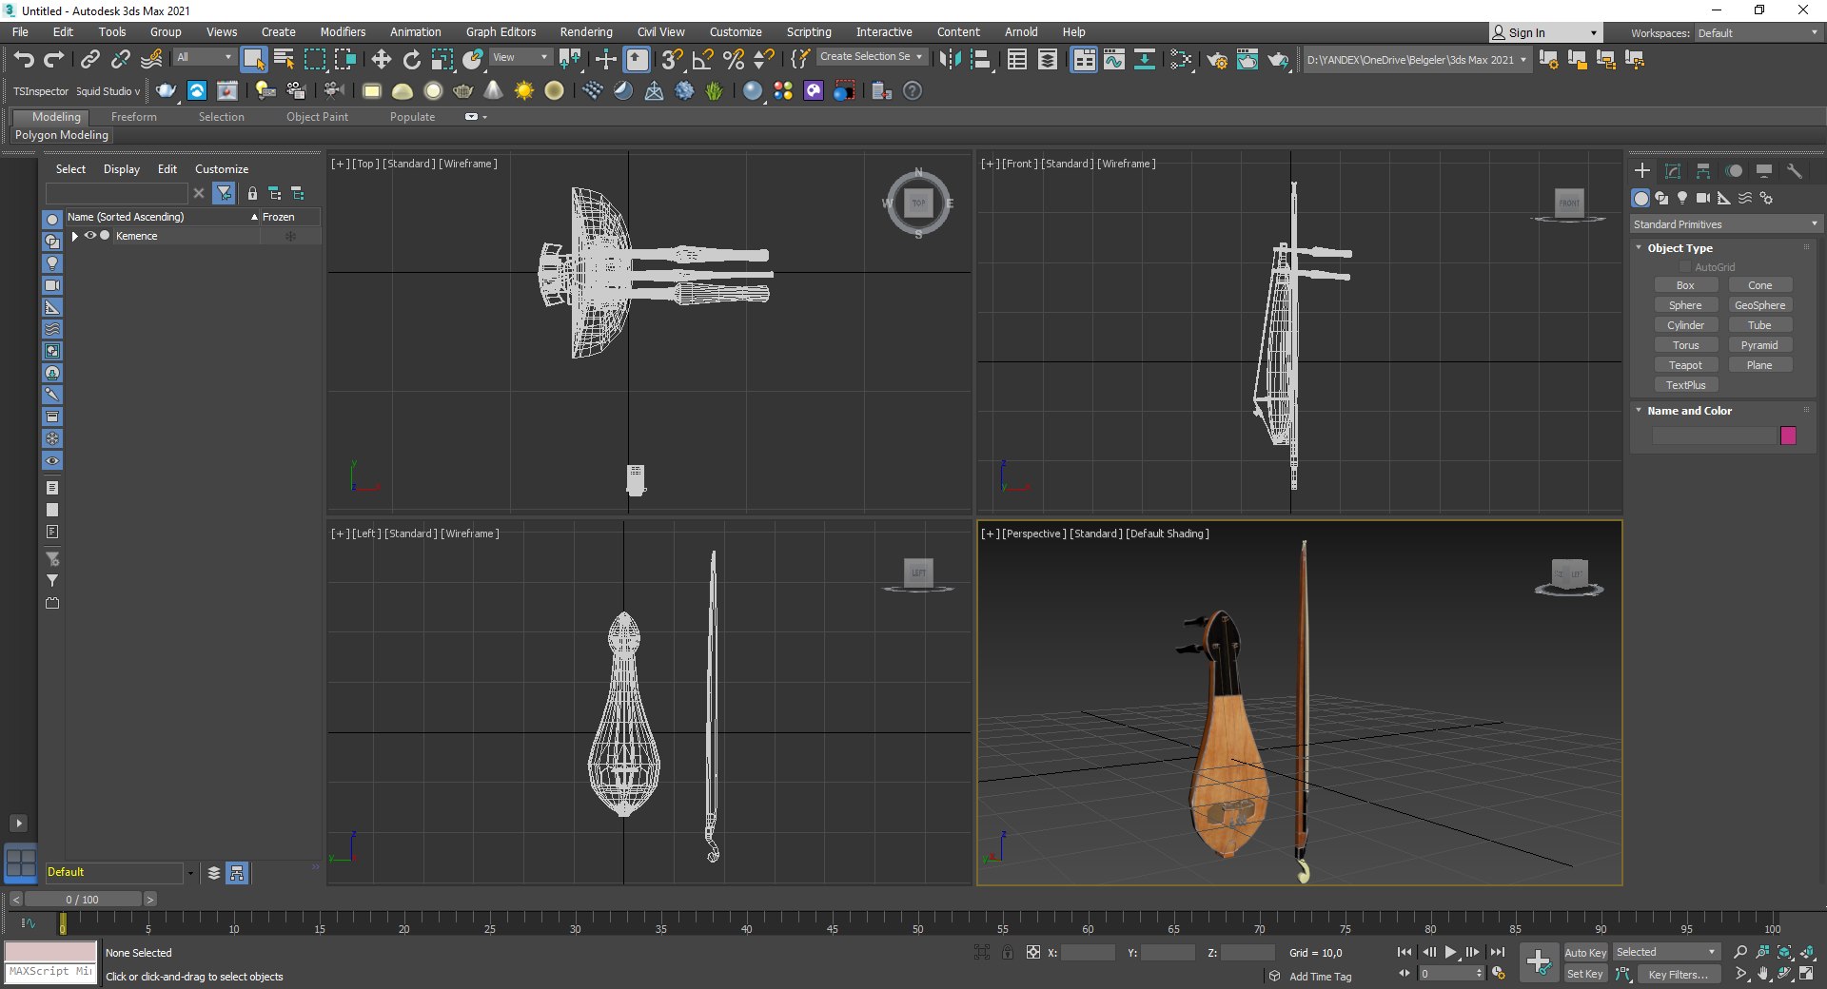Activate the Select and Move tool
This screenshot has height=989, width=1827.
click(x=381, y=59)
